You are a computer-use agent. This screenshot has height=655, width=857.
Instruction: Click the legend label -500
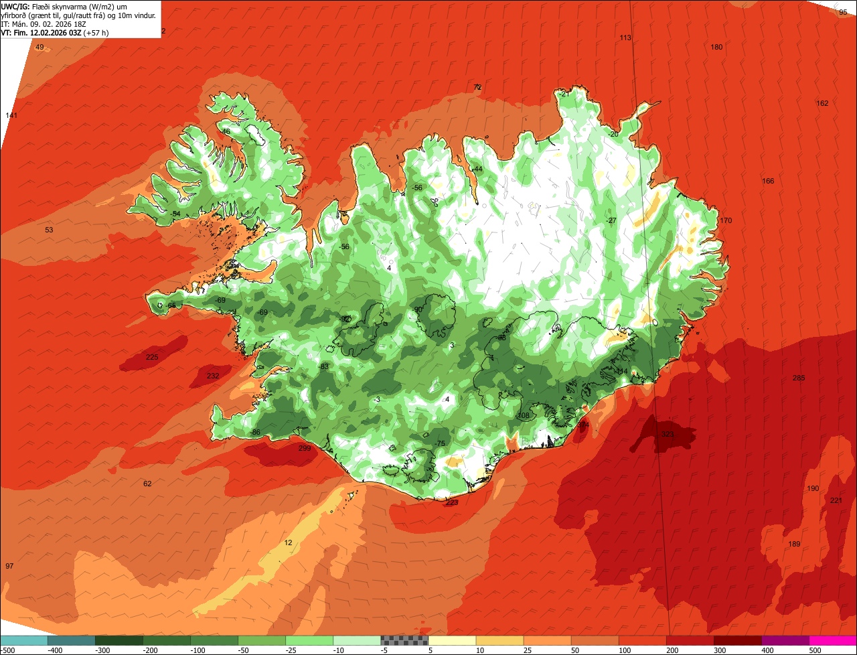(7, 650)
